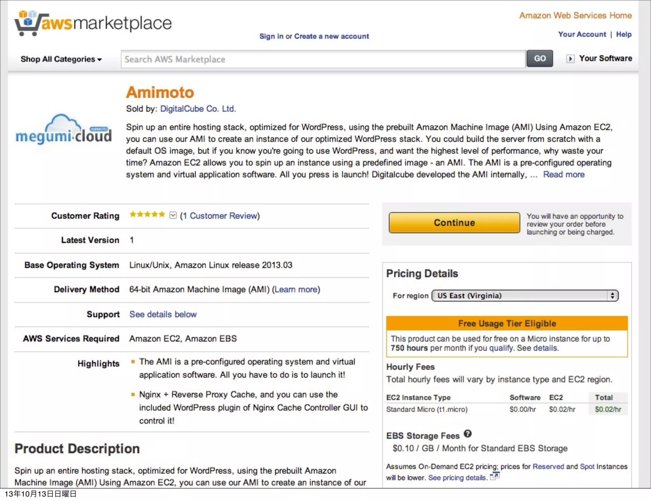Click the five-star customer rating stars
The height and width of the screenshot is (501, 651).
coord(147,215)
